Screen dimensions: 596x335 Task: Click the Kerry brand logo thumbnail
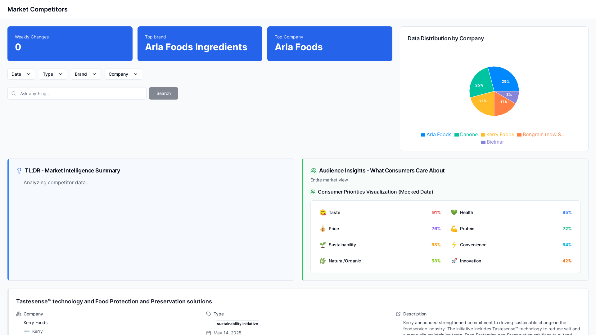click(x=27, y=331)
